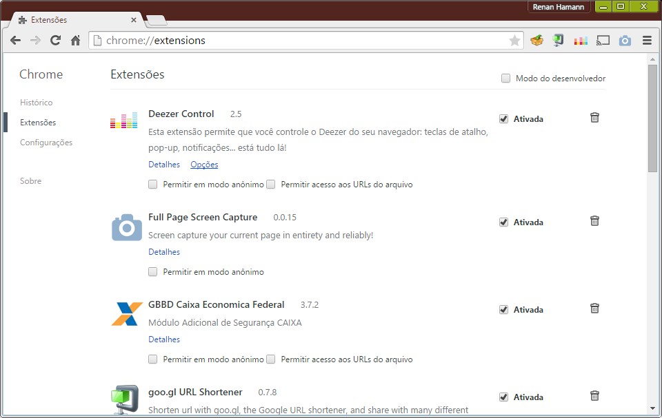Delete the Deezer Control extension via trash icon
Screen dimensions: 662x418
(x=594, y=118)
